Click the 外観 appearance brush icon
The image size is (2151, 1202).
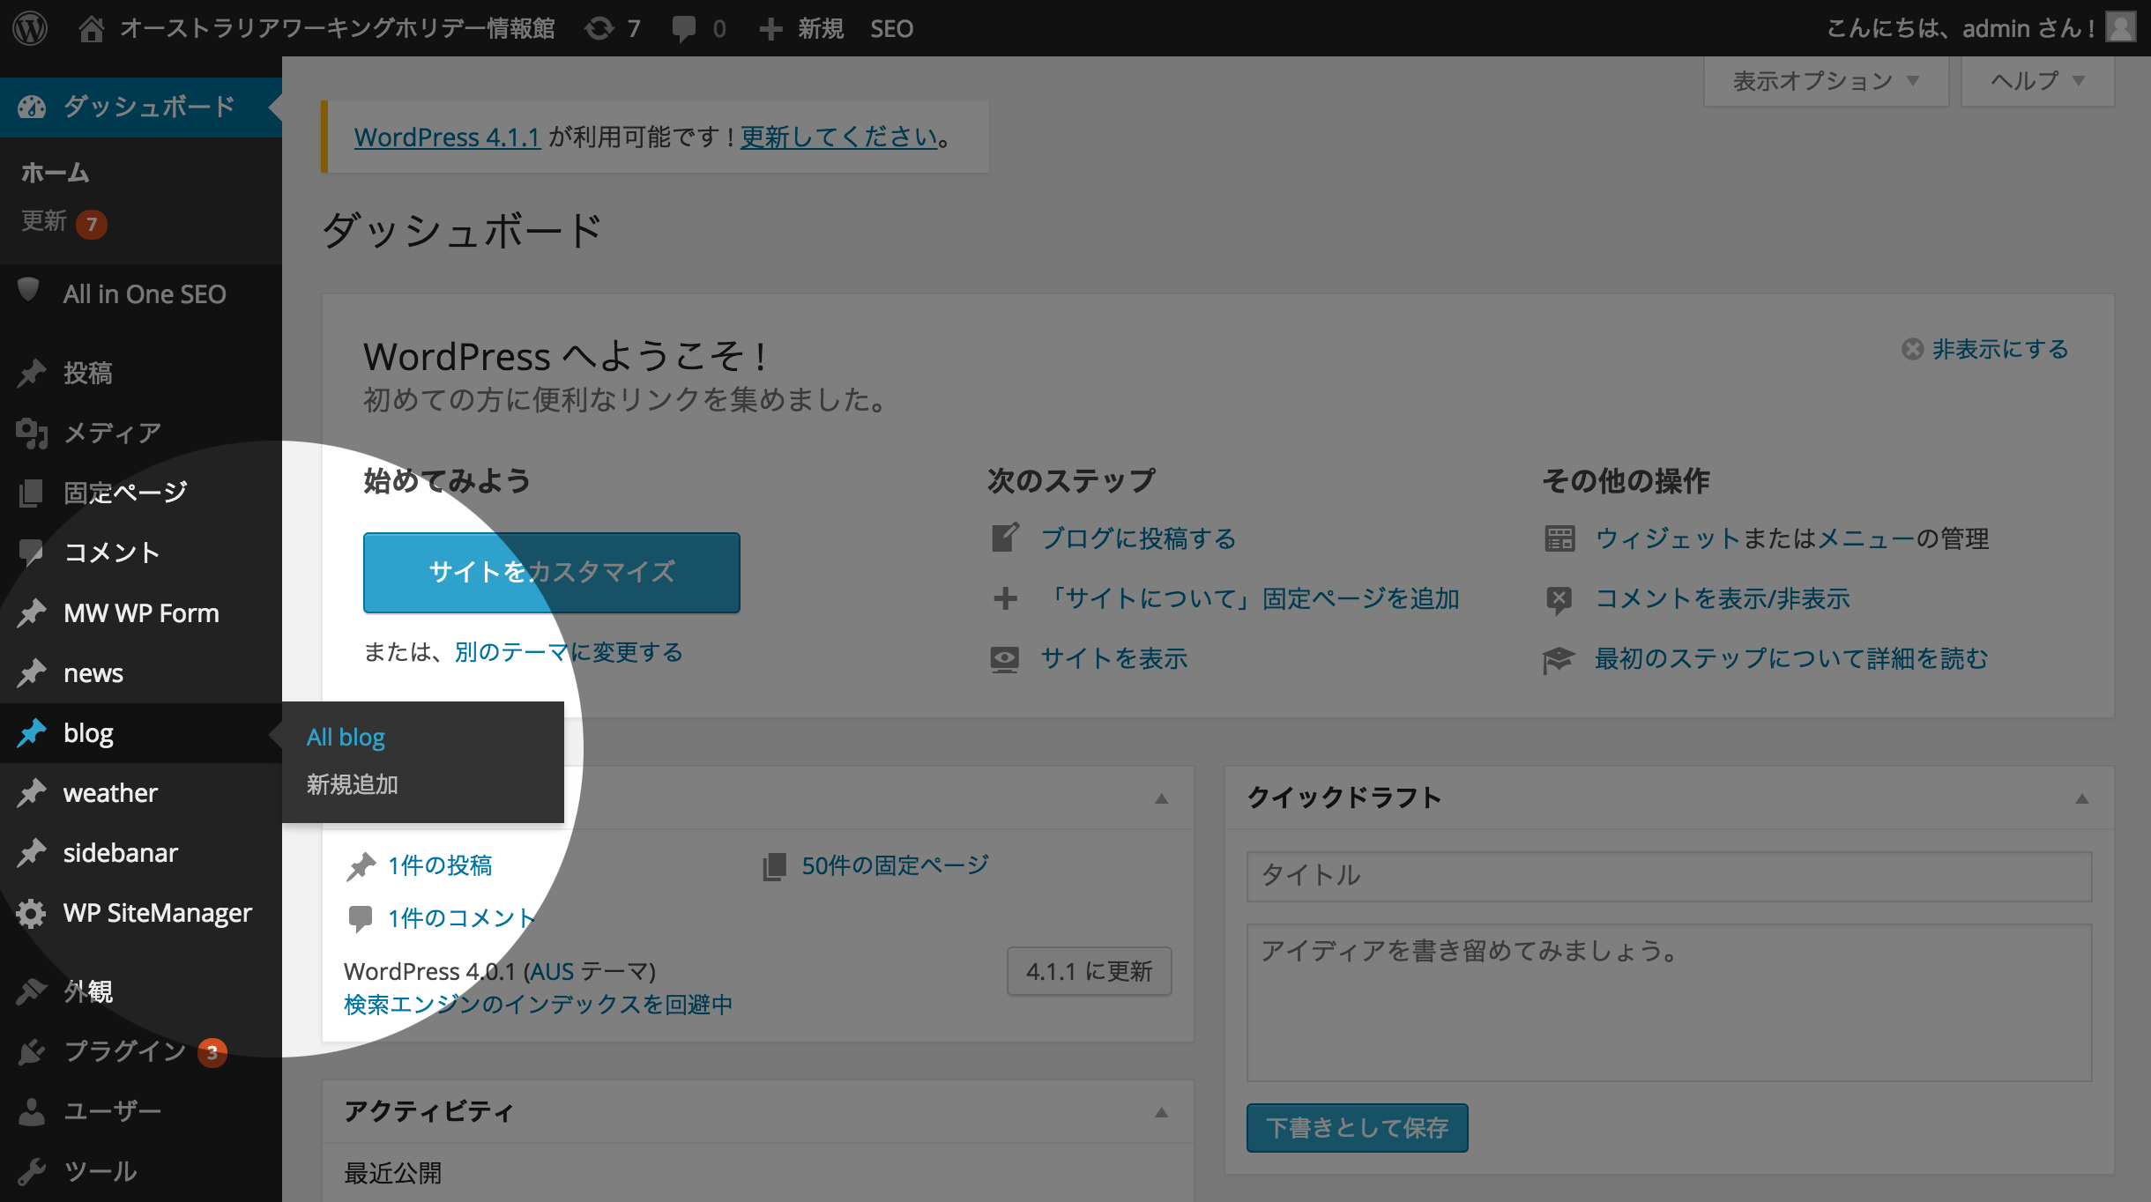(32, 991)
